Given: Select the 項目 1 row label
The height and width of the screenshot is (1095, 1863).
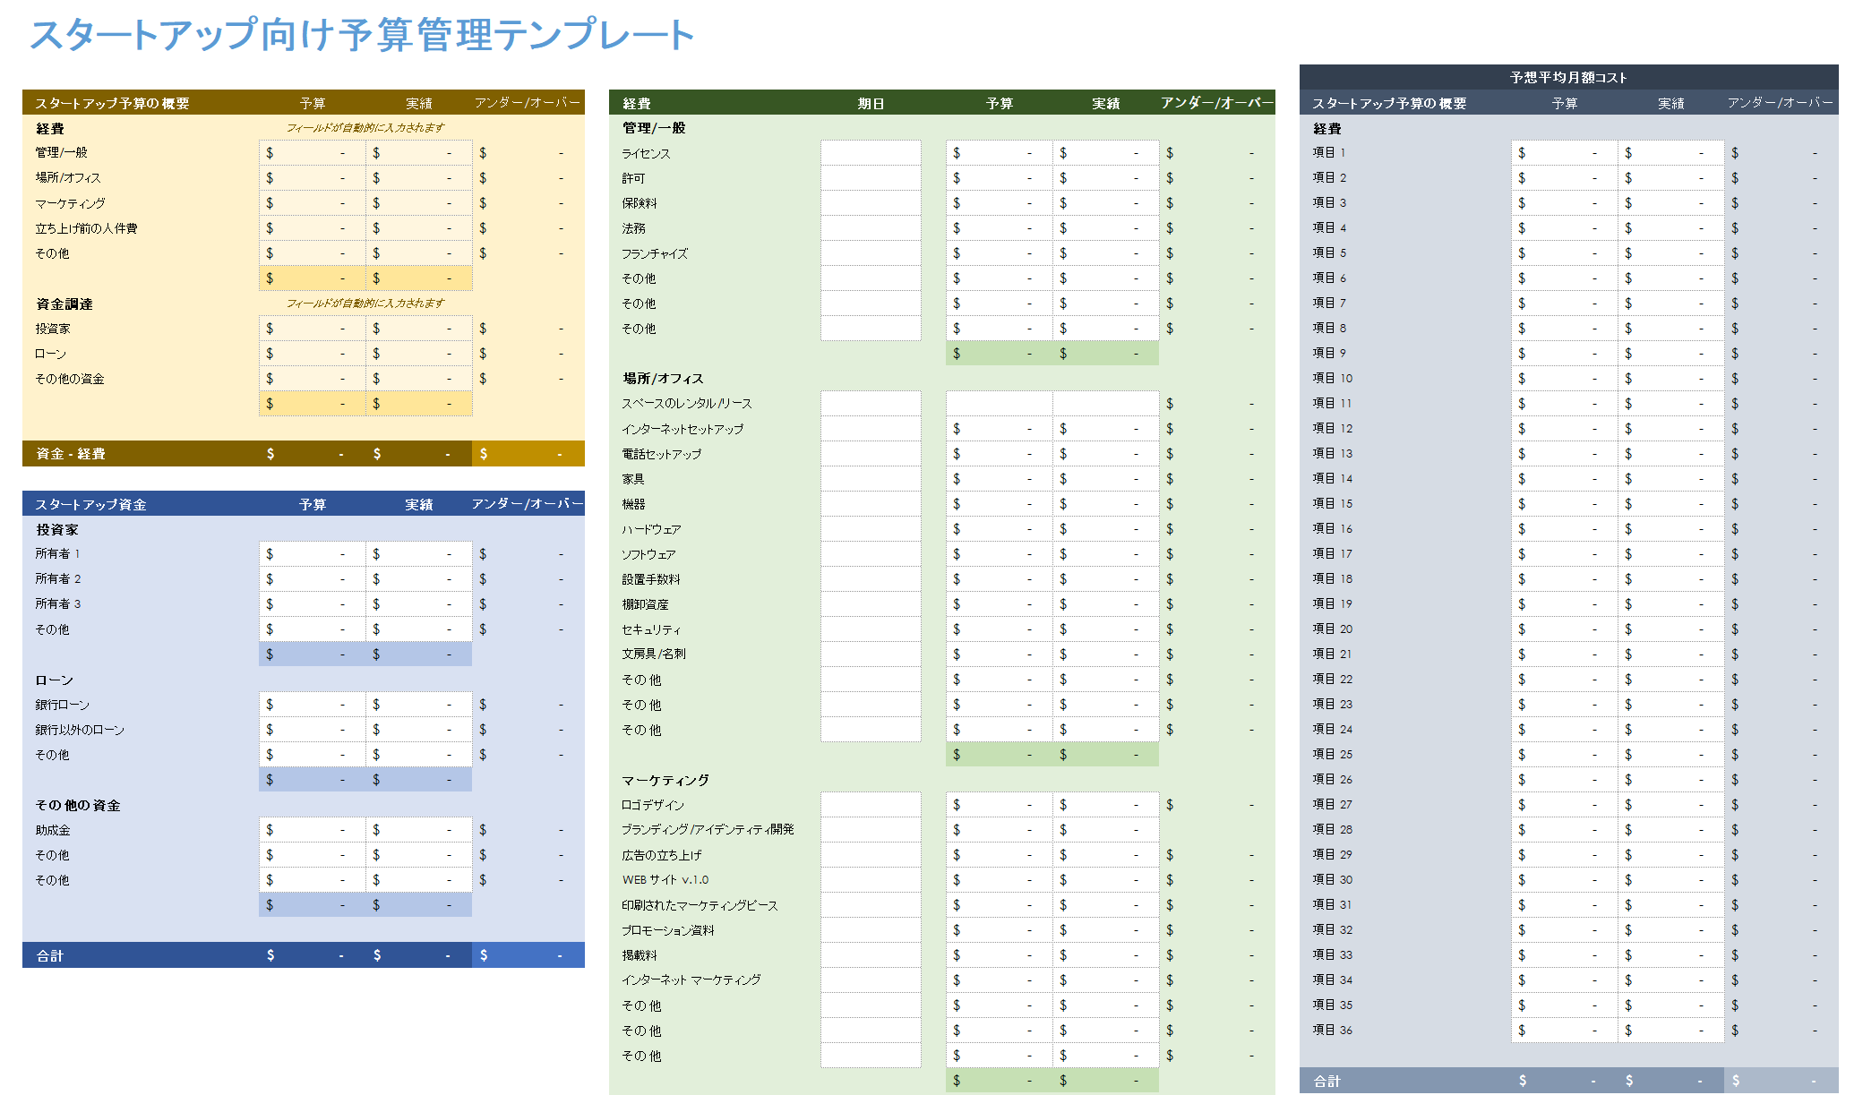Looking at the screenshot, I should click(1329, 153).
